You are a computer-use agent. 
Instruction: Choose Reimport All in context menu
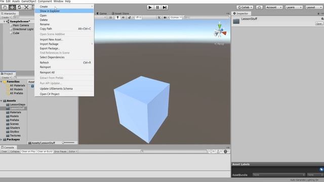coord(64,72)
